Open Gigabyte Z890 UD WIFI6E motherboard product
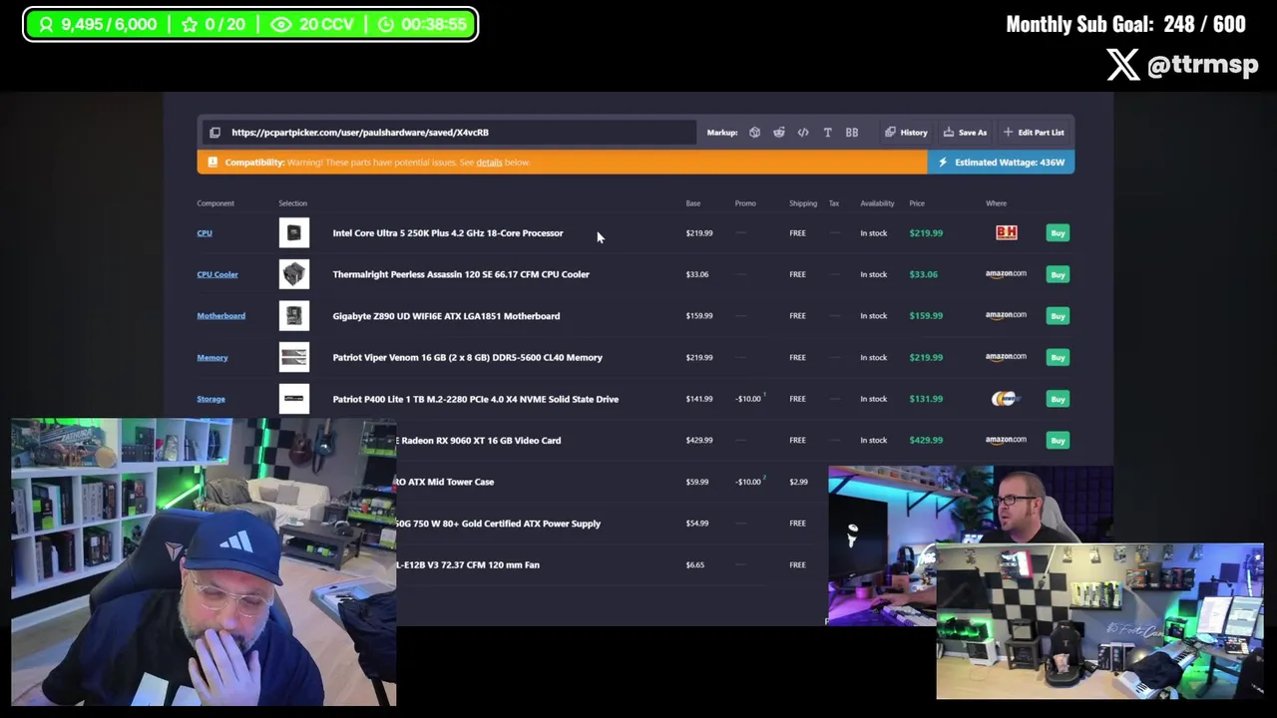 (x=446, y=316)
